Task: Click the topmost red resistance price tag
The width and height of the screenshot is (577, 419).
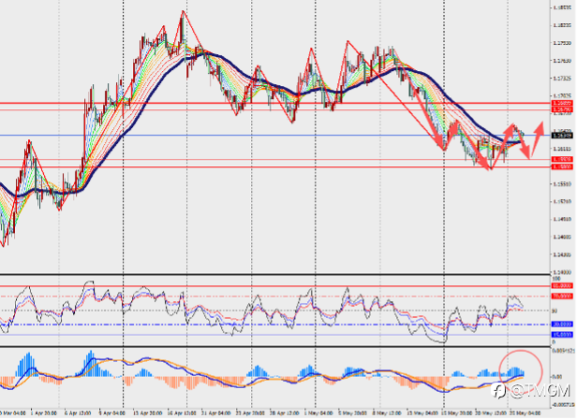Action: [x=562, y=104]
